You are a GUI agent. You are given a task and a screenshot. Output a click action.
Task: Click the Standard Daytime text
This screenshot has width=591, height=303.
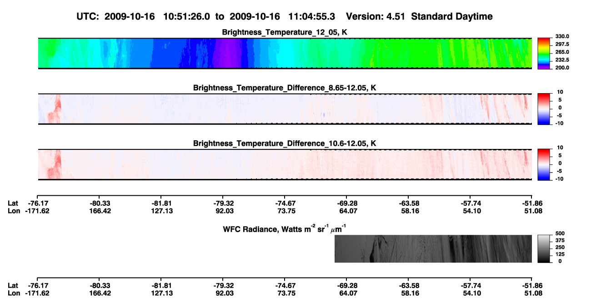[451, 17]
